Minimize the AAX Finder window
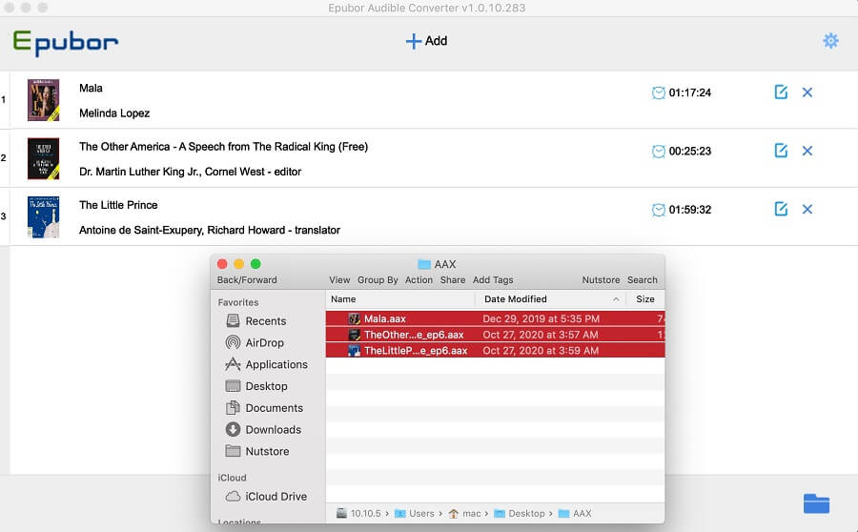The image size is (858, 532). pos(238,264)
